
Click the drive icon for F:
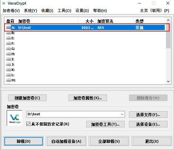(x=8, y=43)
